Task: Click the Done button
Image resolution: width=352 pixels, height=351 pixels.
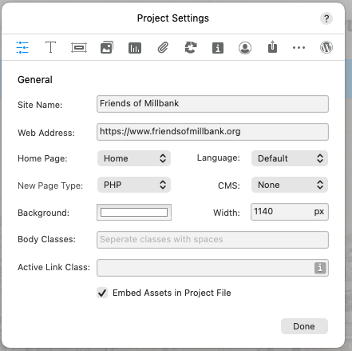Action: click(x=304, y=326)
